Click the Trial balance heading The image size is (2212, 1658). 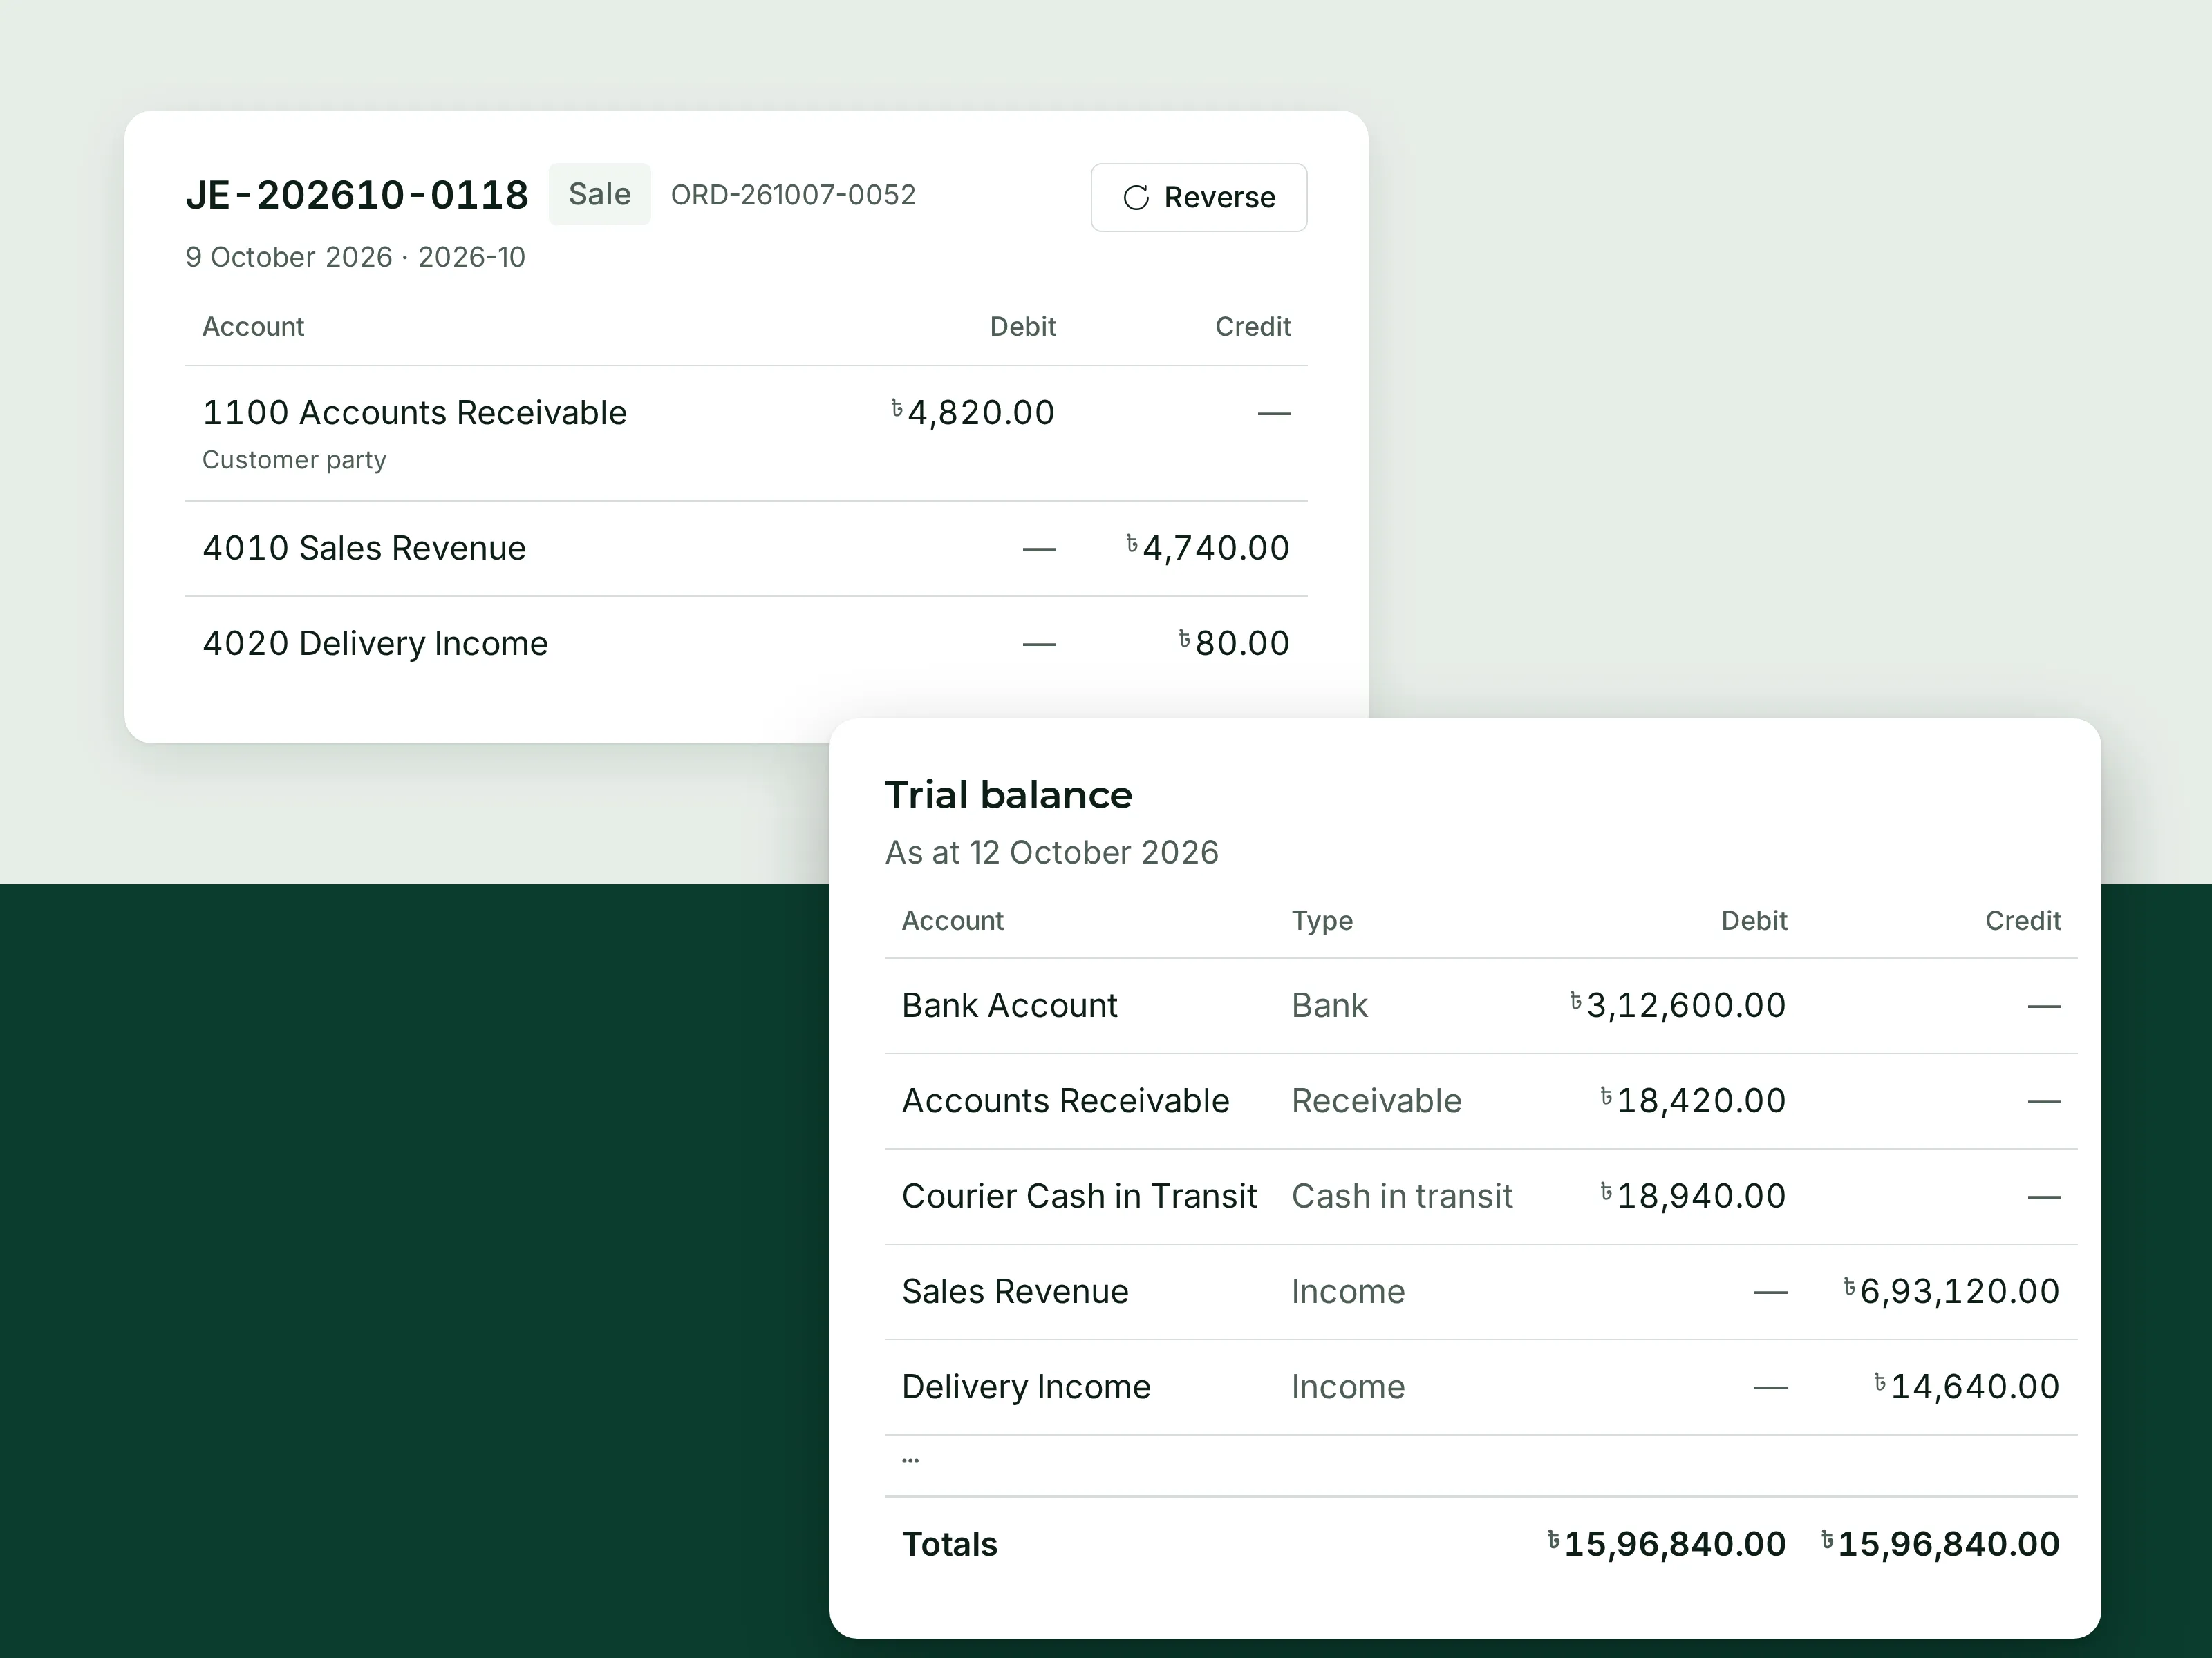[1008, 796]
